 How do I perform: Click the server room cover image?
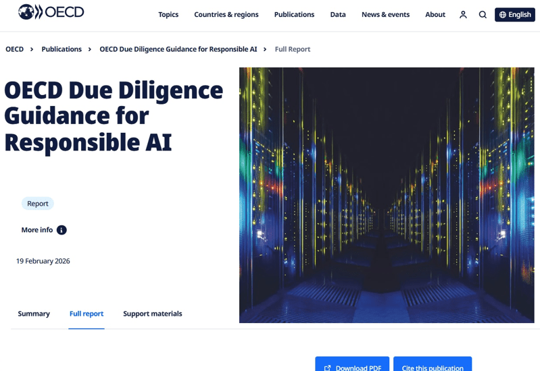pos(387,195)
